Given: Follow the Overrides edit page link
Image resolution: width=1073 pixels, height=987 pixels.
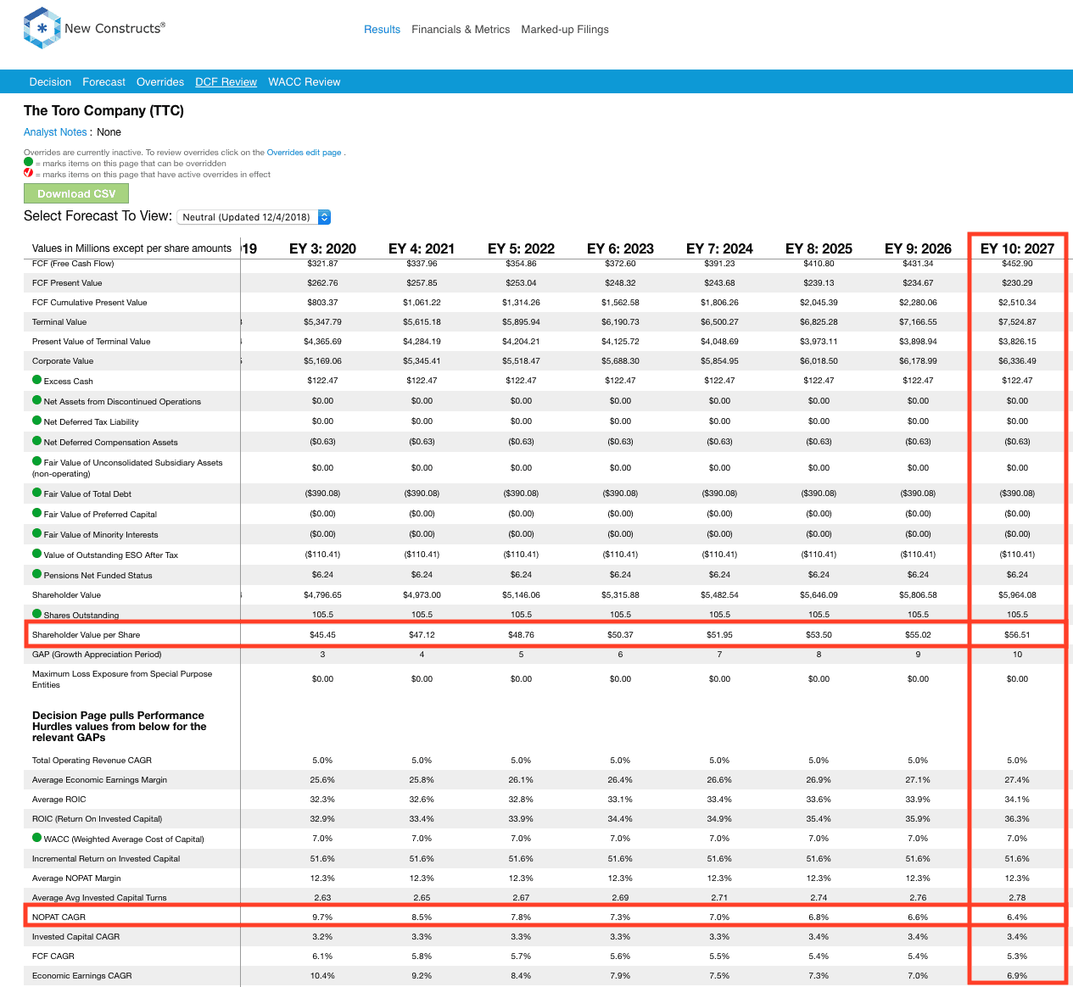Looking at the screenshot, I should pyautogui.click(x=304, y=153).
